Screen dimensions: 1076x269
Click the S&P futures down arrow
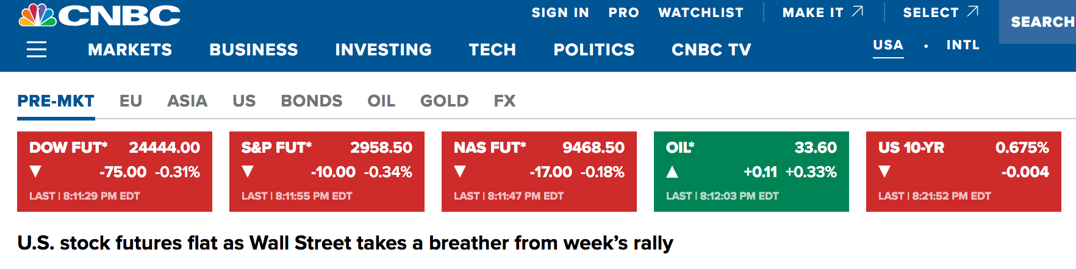click(x=248, y=172)
